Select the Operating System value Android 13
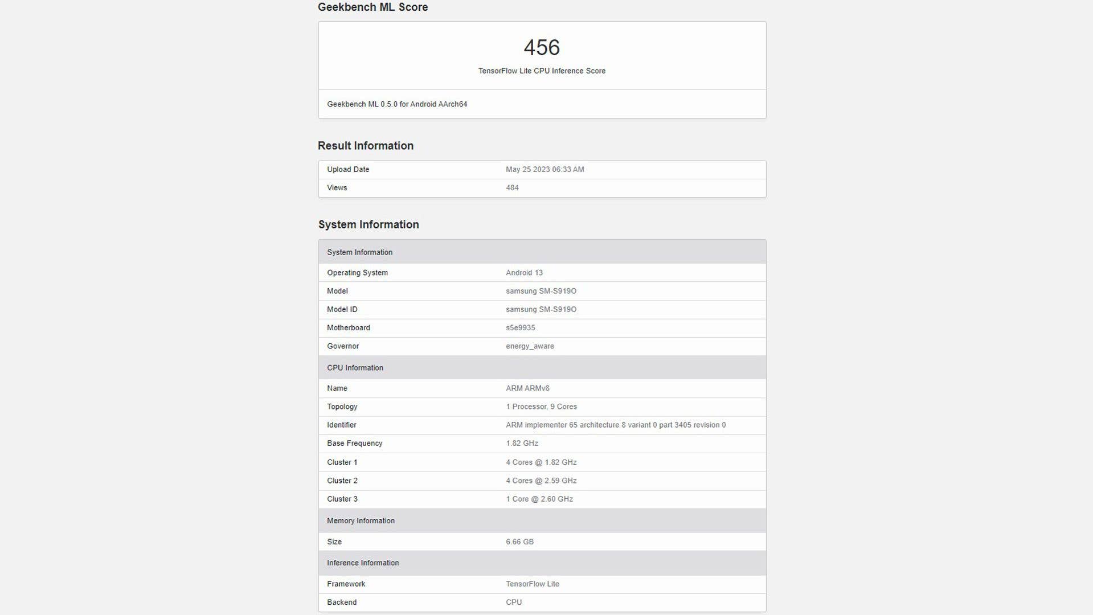Screen dimensions: 1093x615 point(523,272)
